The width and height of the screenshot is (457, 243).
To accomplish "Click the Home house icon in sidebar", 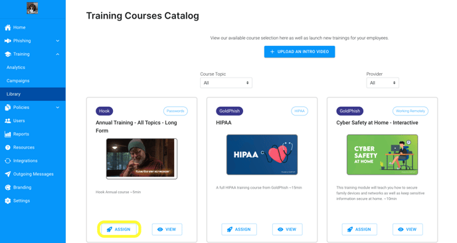I will pyautogui.click(x=8, y=27).
